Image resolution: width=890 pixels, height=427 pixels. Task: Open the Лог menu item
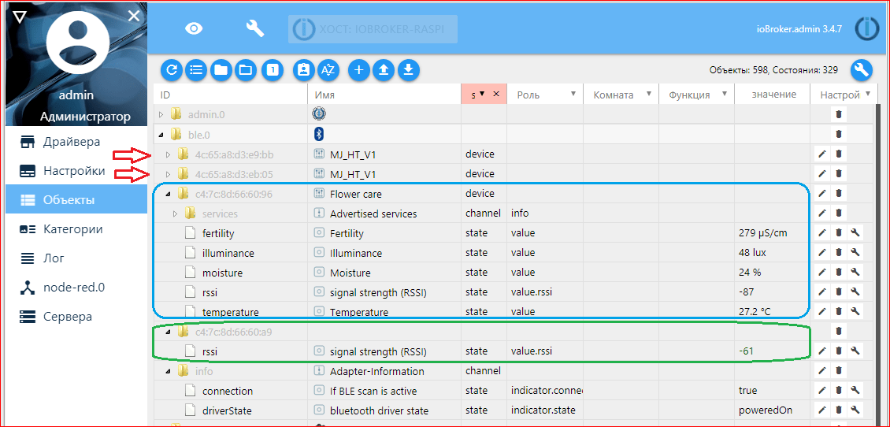(x=76, y=258)
